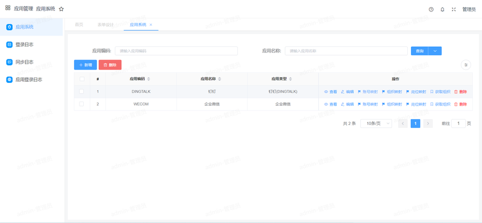Sort by the 应用名称 column
The height and width of the screenshot is (223, 482).
(219, 79)
